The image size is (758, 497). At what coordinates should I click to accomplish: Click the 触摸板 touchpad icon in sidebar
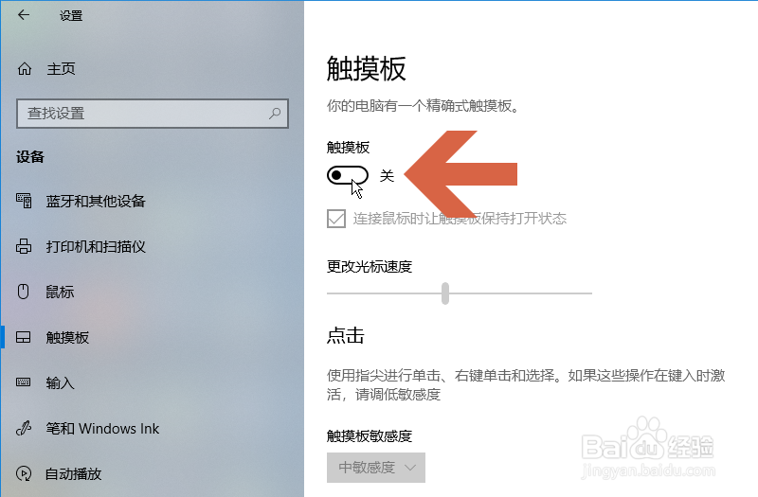tap(23, 337)
